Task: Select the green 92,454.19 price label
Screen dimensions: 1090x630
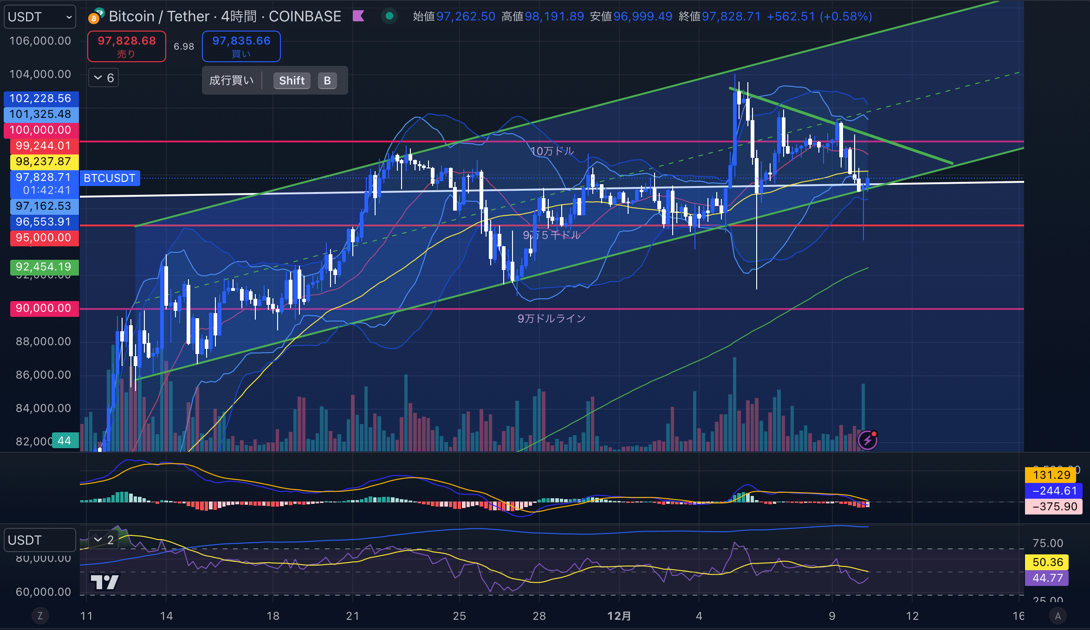Action: point(44,267)
